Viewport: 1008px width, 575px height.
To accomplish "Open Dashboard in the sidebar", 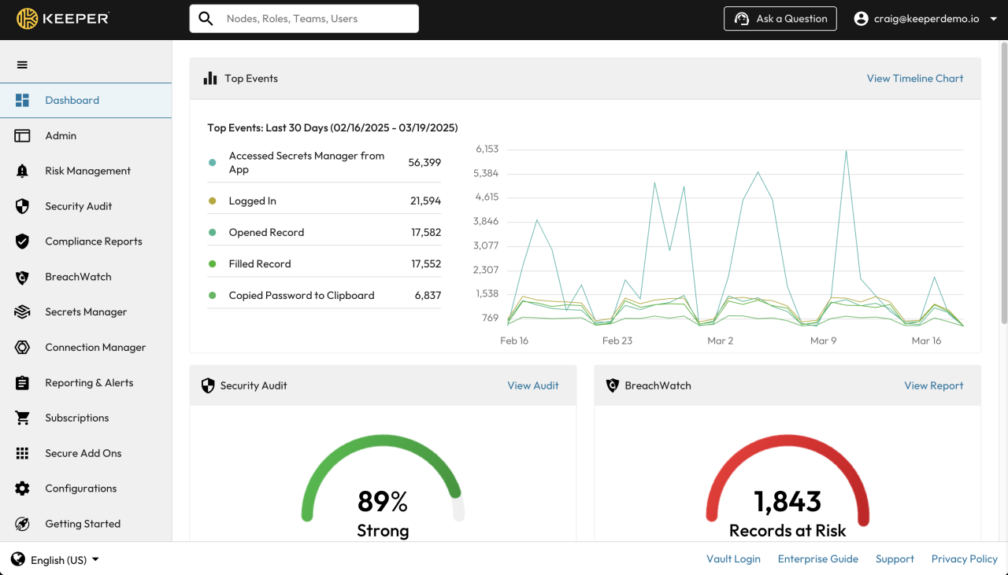I will click(86, 101).
